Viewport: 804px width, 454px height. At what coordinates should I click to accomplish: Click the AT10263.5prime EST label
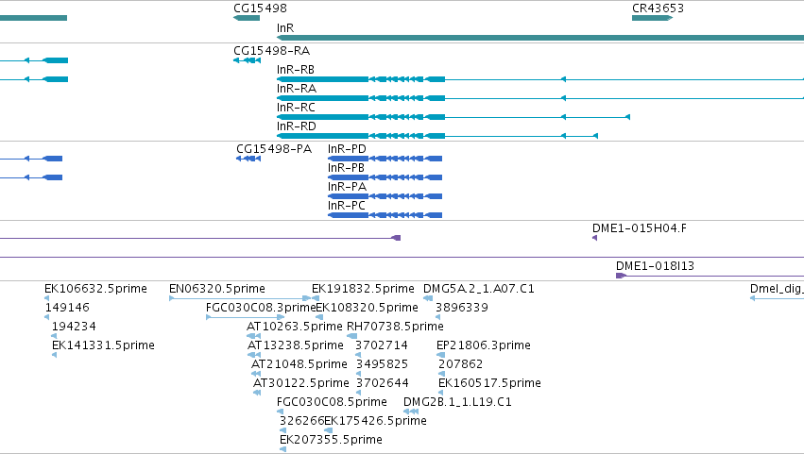(295, 327)
